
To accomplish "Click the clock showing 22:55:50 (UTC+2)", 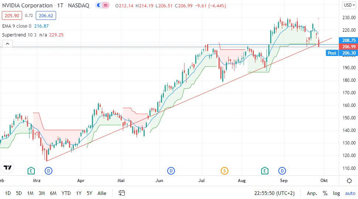I will pos(275,193).
